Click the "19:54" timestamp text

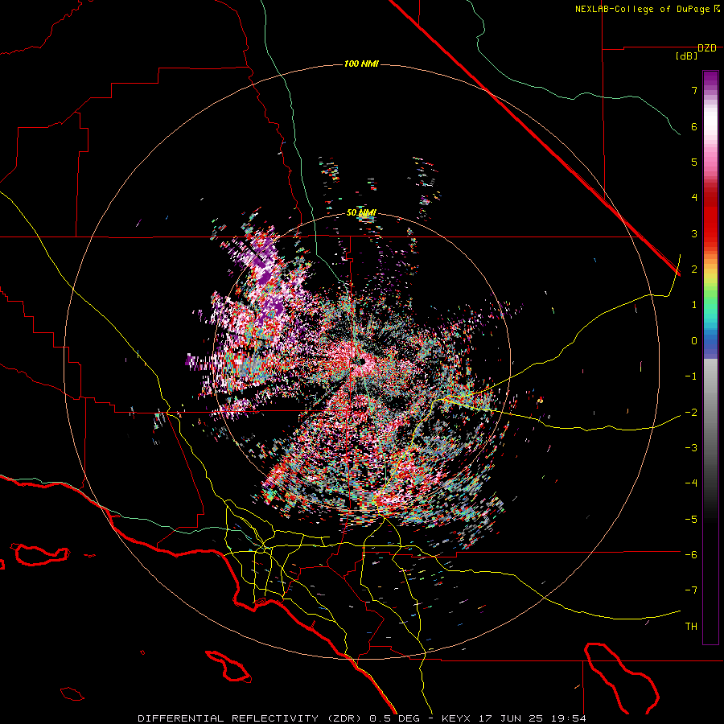pos(568,718)
